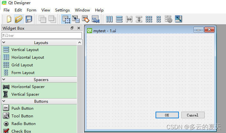Select Tool Button widget

click(39, 116)
